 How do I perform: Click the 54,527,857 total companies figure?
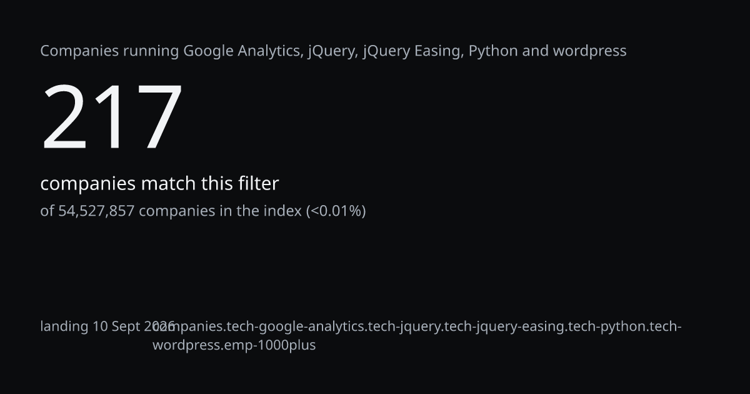click(96, 211)
